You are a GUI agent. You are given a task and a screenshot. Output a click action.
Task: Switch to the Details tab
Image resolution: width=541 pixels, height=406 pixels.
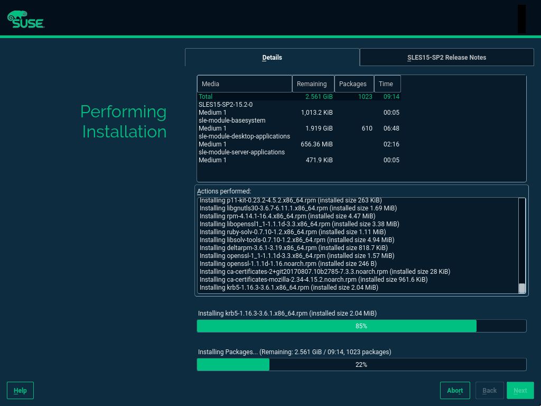(272, 58)
